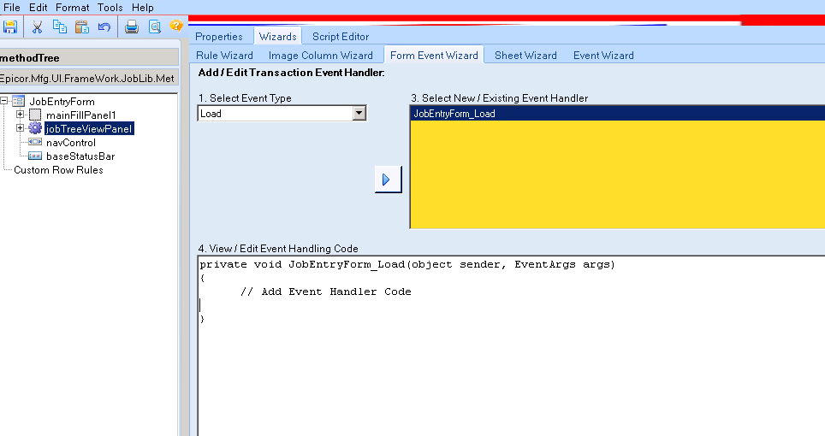Select the JobEntryForm tree item

pos(62,102)
